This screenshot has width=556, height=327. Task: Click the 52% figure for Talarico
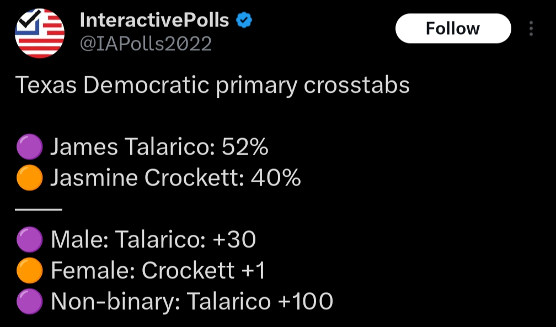(x=245, y=147)
